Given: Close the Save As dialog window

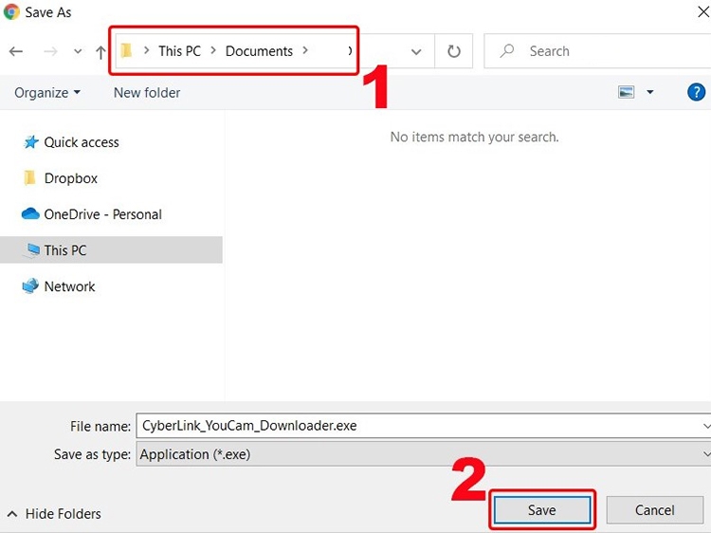Looking at the screenshot, I should [703, 11].
